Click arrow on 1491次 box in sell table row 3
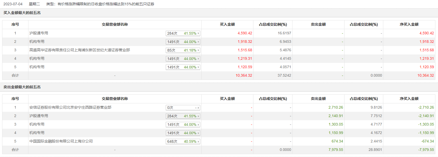 [x=198, y=124]
